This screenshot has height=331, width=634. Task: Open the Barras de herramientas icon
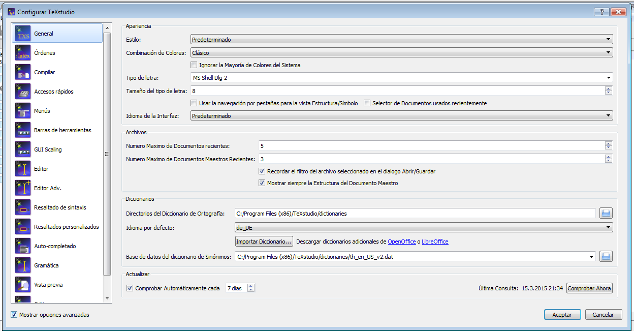(23, 130)
